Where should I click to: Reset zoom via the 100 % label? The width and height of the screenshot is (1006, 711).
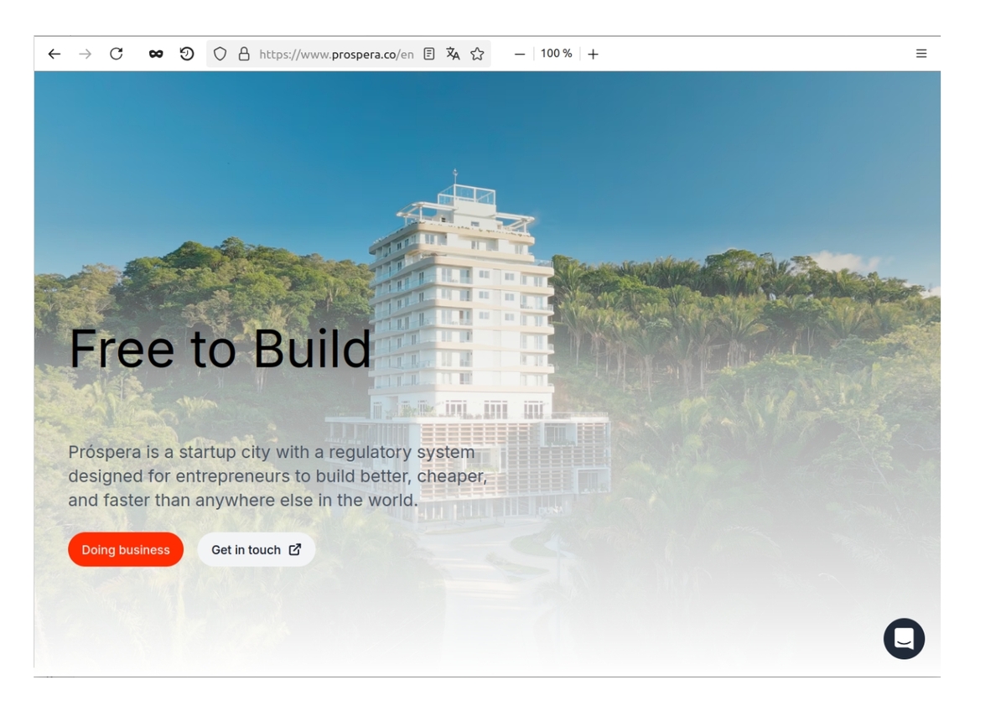point(557,54)
